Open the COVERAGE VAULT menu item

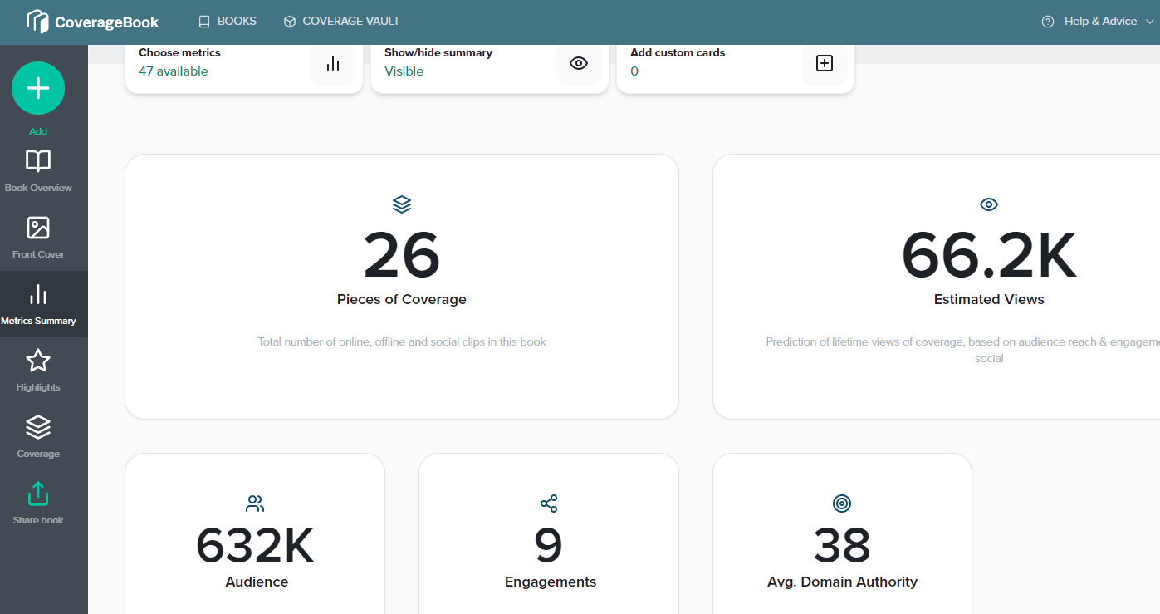(341, 21)
